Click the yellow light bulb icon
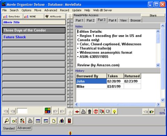 point(114,112)
